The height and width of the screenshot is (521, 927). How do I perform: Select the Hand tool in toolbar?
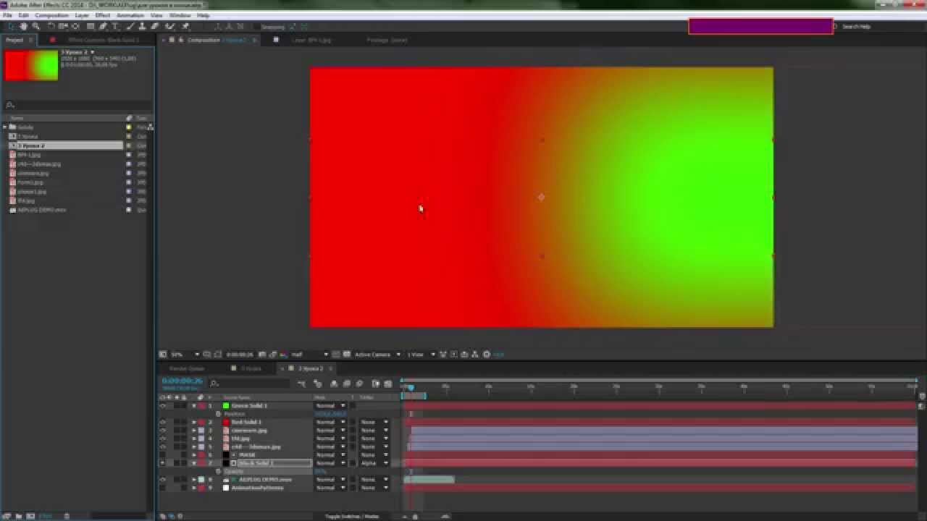23,27
